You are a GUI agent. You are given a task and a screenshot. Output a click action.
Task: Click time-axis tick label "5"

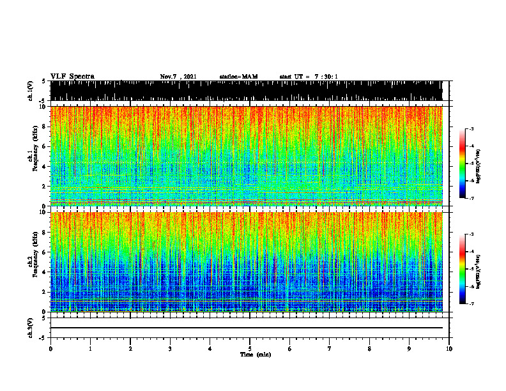[250, 349]
